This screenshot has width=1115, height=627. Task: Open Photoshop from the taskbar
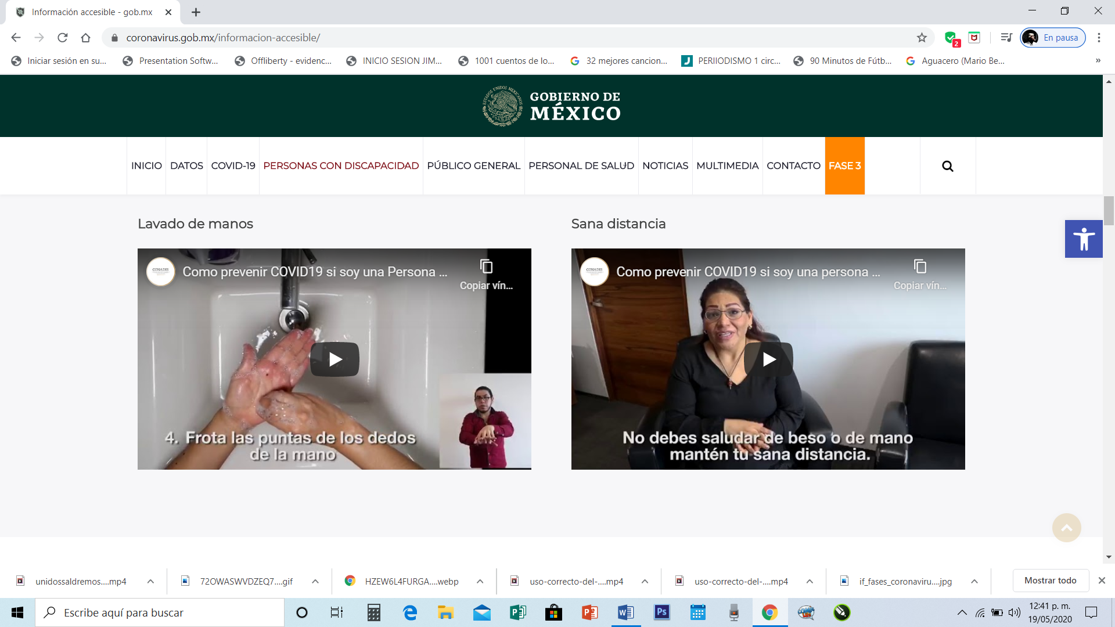click(x=662, y=612)
